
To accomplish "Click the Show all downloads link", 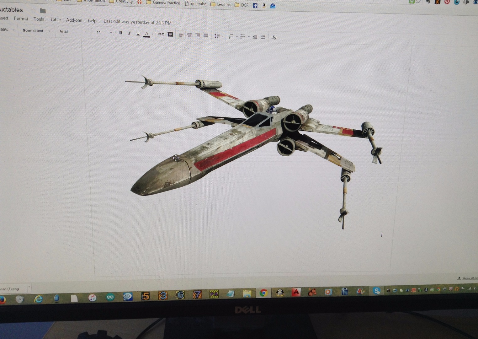I will pyautogui.click(x=469, y=278).
